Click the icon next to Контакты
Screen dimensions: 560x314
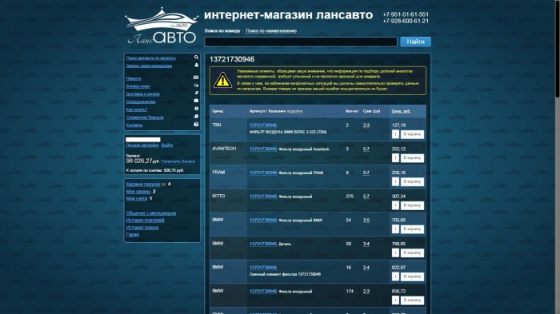[196, 124]
